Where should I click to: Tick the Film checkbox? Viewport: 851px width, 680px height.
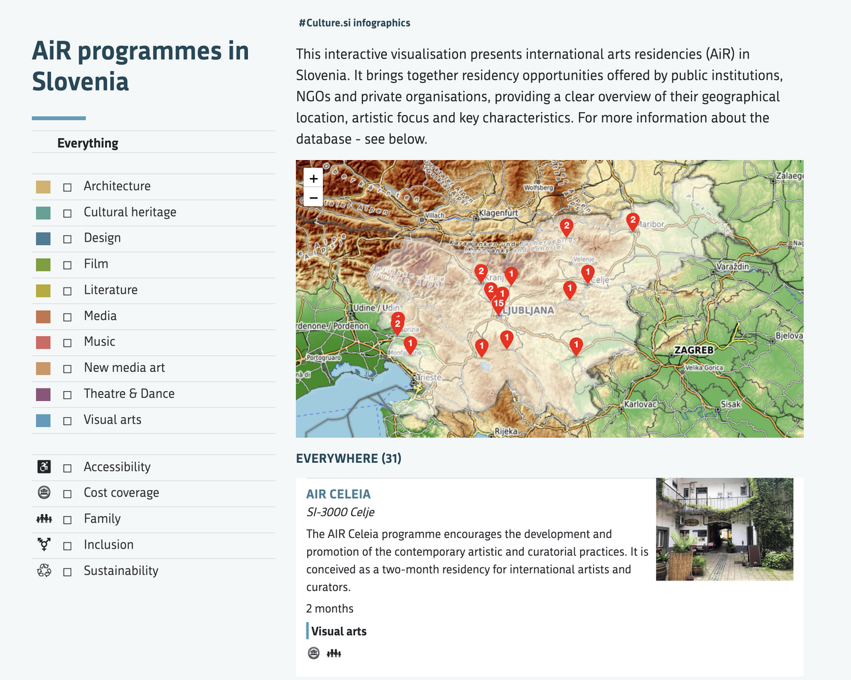pos(67,265)
